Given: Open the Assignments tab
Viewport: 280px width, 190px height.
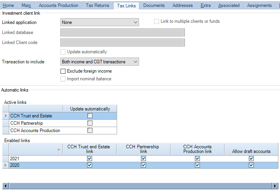Looking at the screenshot, I should (260, 5).
